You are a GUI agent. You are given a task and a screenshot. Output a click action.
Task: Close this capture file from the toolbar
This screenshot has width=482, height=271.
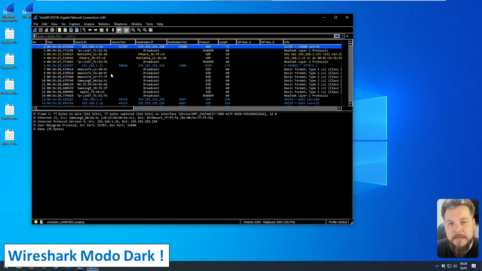[71, 30]
